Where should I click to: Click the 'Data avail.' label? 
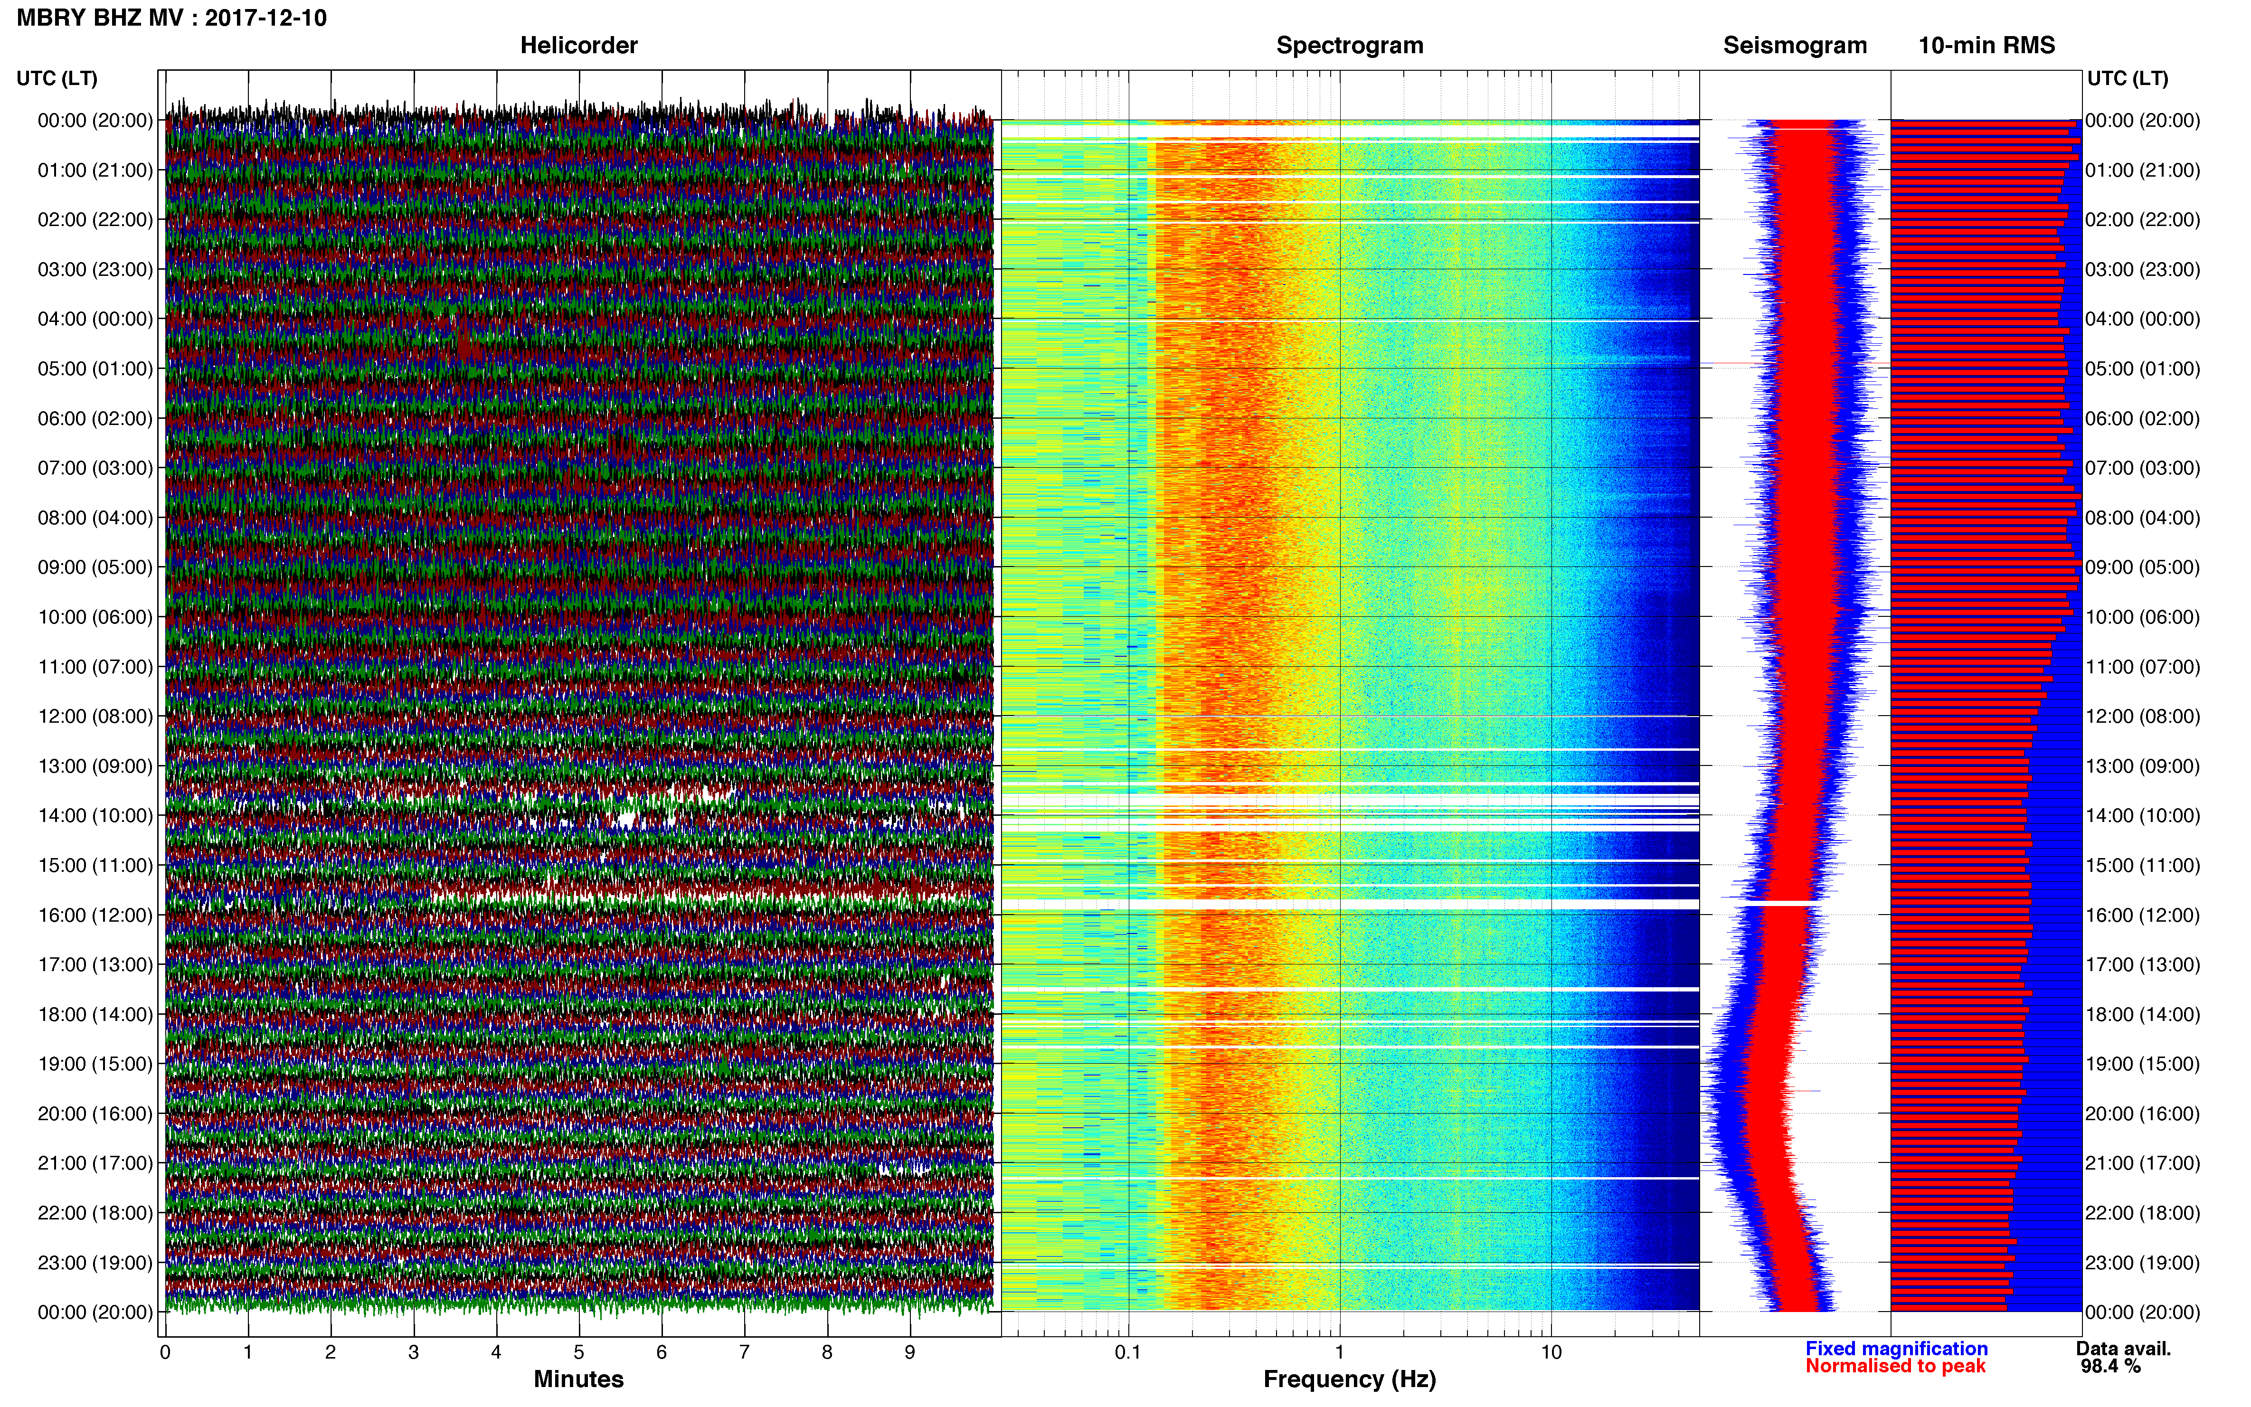(2124, 1349)
